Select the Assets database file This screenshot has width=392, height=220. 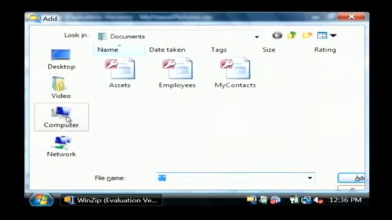click(x=120, y=73)
